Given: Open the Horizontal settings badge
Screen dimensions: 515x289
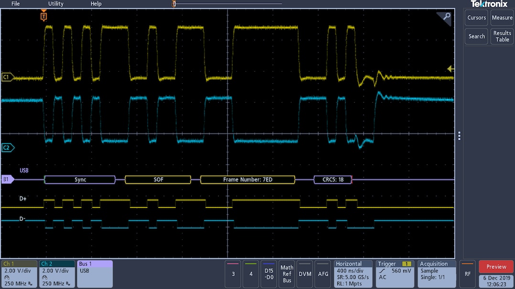Looking at the screenshot, I should [354, 274].
